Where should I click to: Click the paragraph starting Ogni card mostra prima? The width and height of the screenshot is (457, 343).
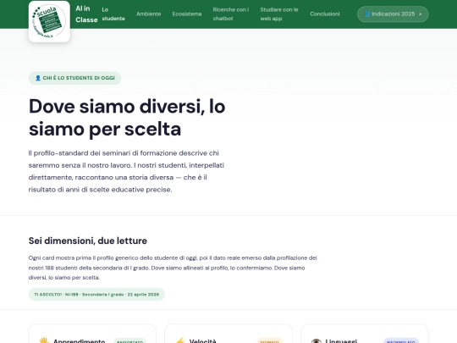pyautogui.click(x=173, y=268)
